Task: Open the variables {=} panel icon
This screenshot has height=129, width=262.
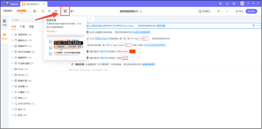Action: click(x=56, y=11)
